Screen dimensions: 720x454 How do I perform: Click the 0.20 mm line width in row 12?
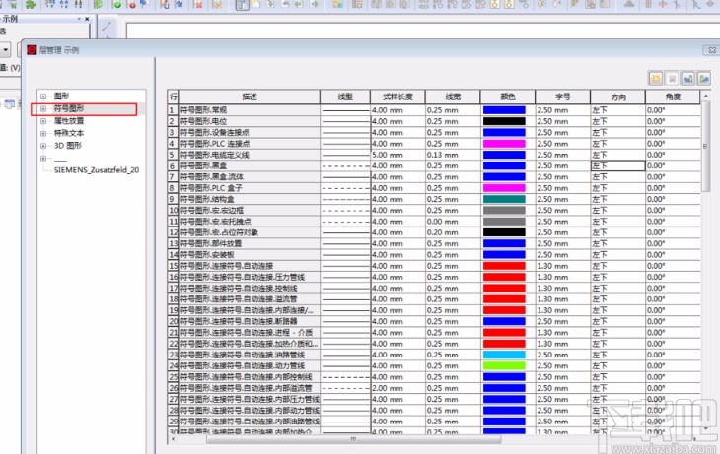tap(453, 232)
